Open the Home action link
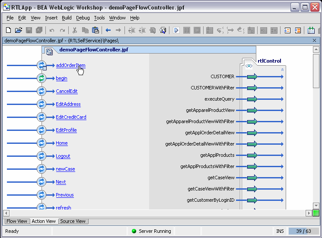Image resolution: width=322 pixels, height=238 pixels. 62,143
